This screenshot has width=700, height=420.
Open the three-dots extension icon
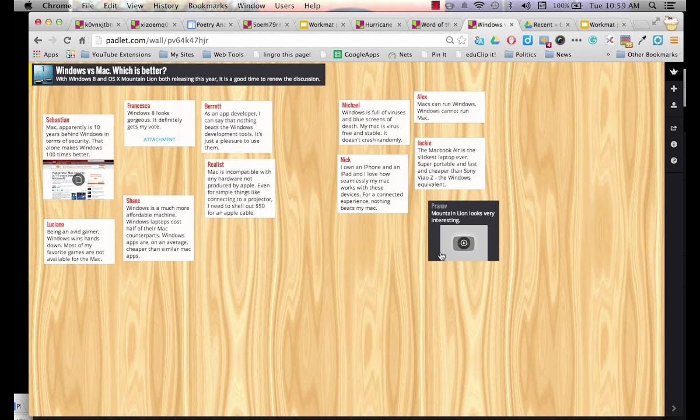point(576,40)
